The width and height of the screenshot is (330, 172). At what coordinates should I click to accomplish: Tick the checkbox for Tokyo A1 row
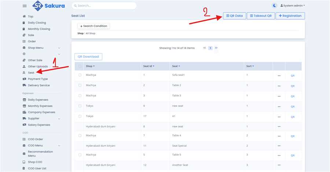(x=80, y=116)
